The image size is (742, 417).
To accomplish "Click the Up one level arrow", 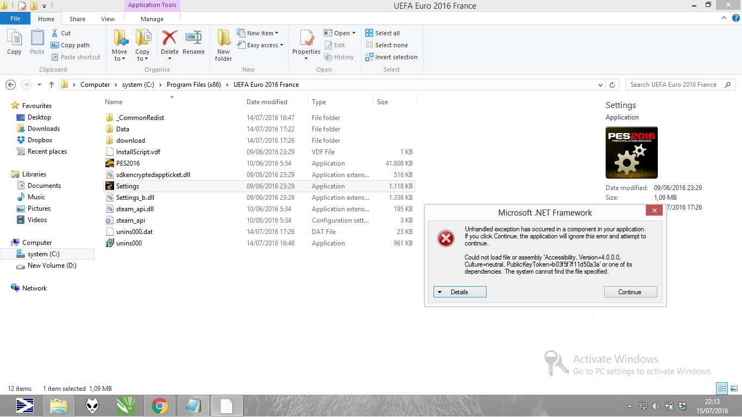I will (x=52, y=85).
